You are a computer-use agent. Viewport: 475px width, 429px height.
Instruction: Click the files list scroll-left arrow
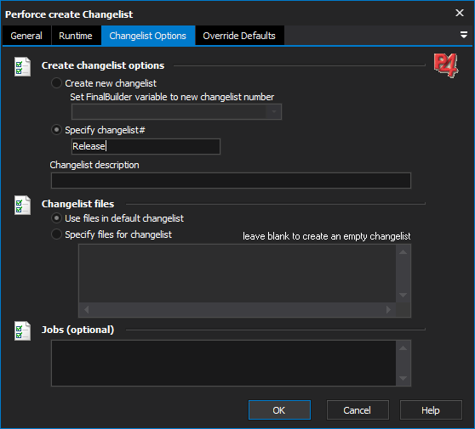(86, 309)
